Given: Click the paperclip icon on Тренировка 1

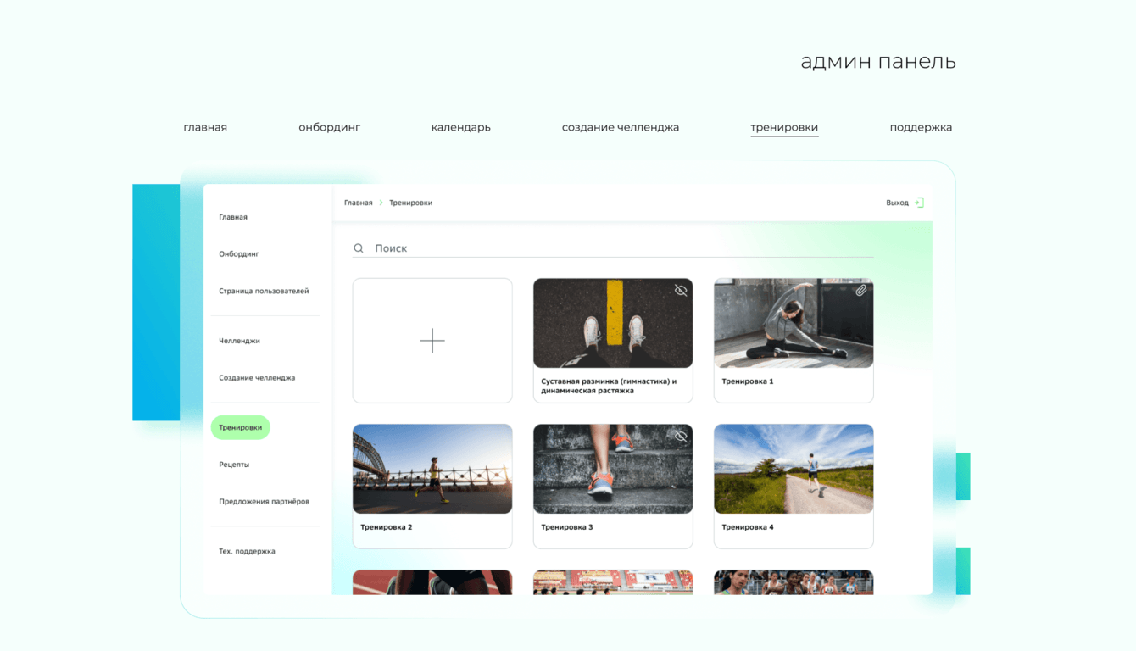Looking at the screenshot, I should point(860,291).
